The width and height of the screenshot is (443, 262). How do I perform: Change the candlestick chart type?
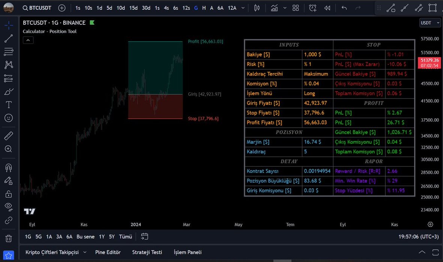pos(257,8)
